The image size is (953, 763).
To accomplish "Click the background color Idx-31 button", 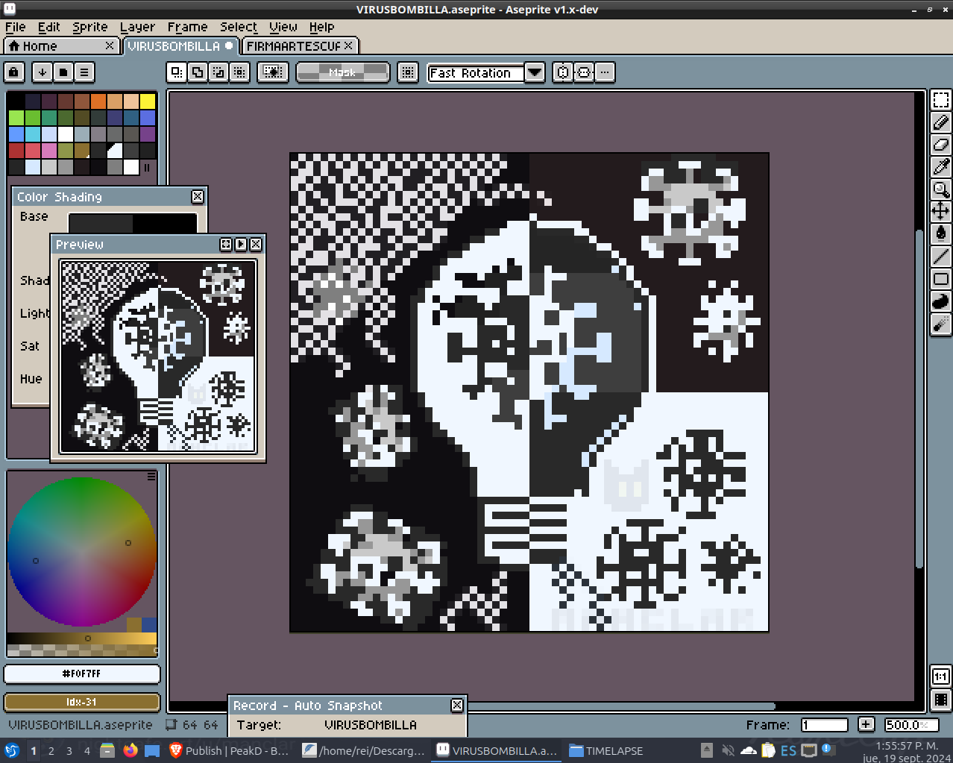I will point(82,702).
